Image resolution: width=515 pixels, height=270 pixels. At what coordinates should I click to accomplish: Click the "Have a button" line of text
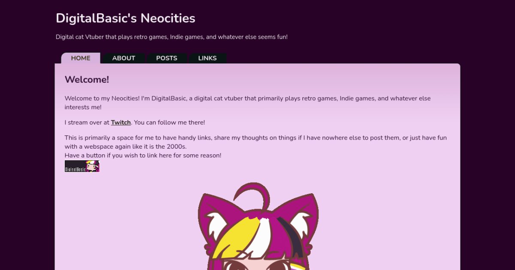143,156
